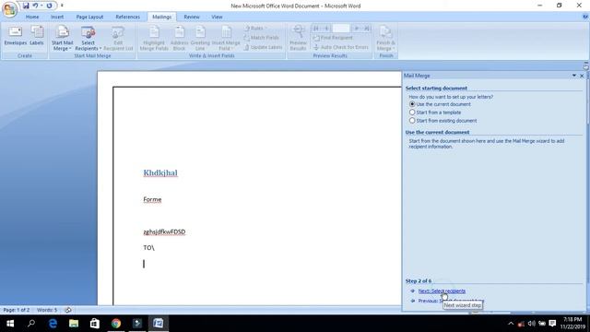Click Highlight Merge Fields

154,39
